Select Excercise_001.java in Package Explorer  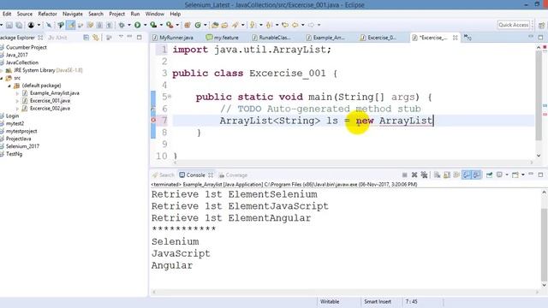[50, 101]
